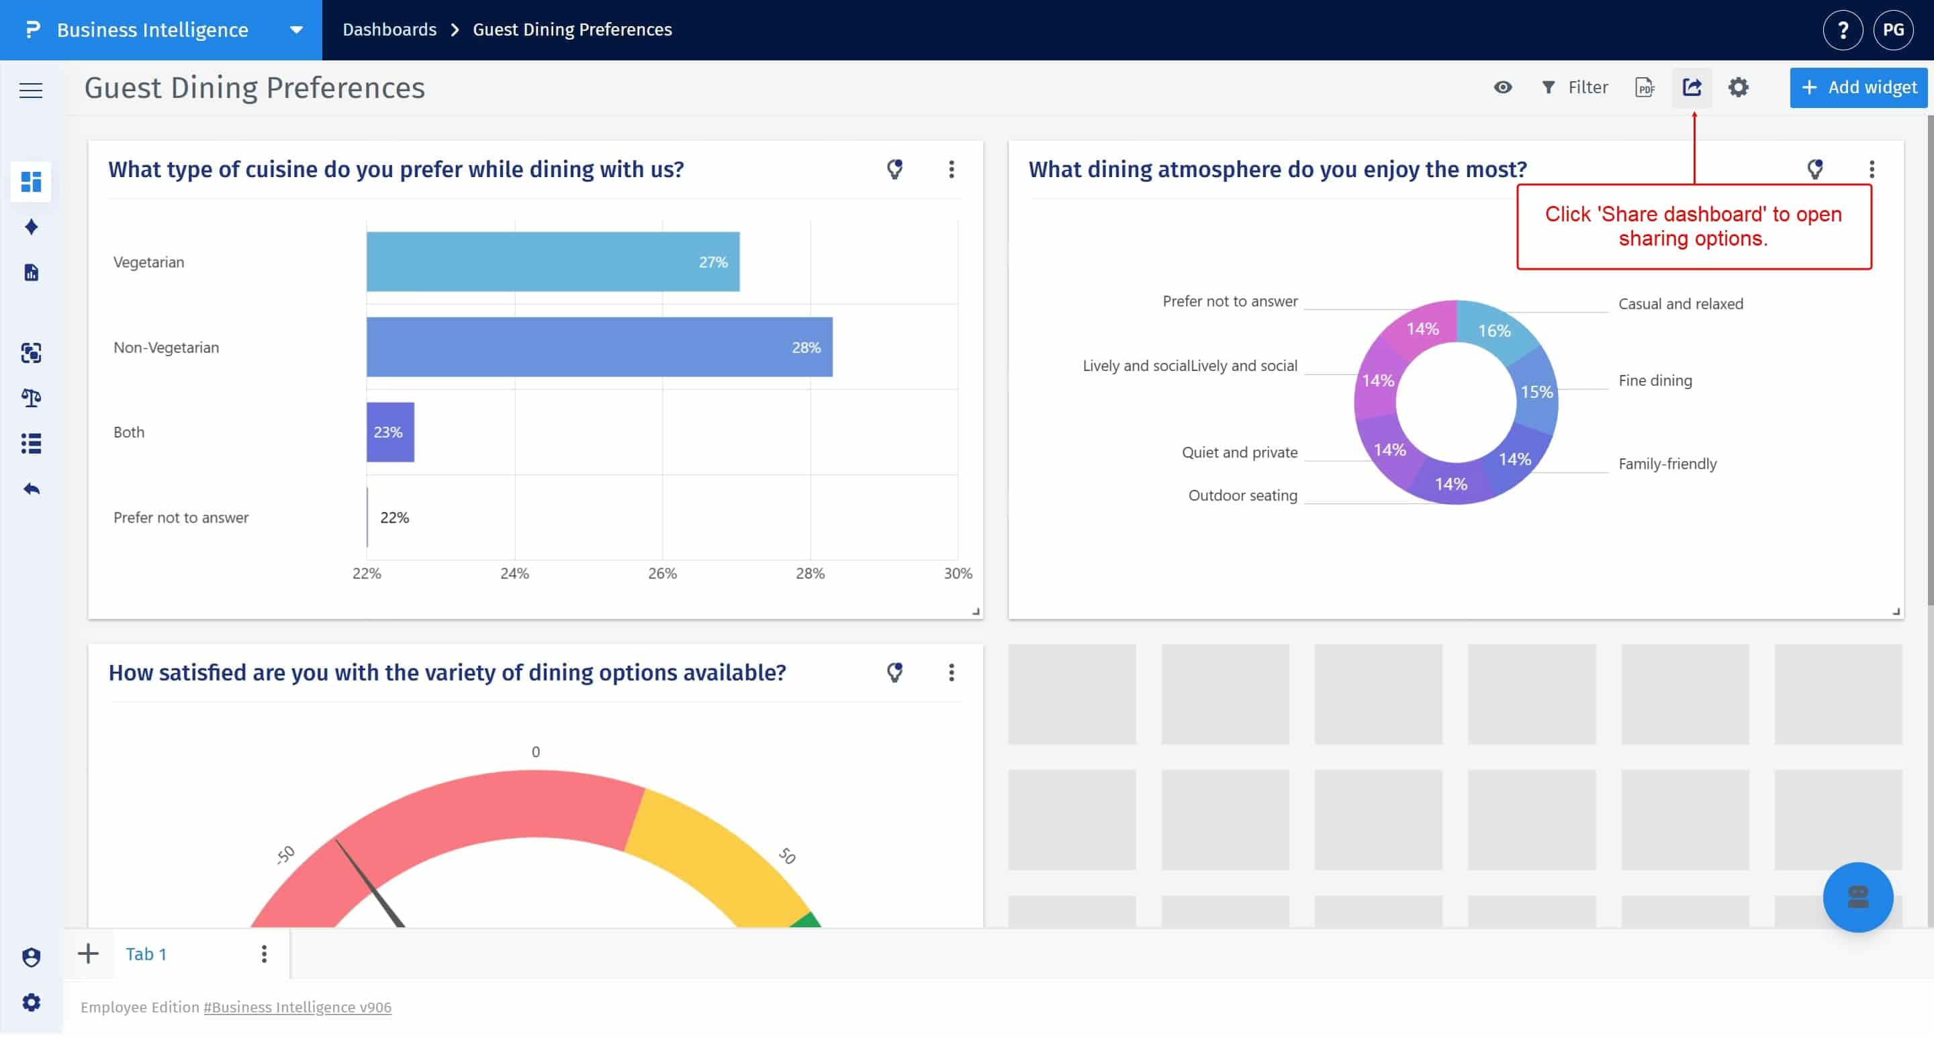Click the Add widget button
Screen dimensions: 1934x1038
pyautogui.click(x=1857, y=87)
